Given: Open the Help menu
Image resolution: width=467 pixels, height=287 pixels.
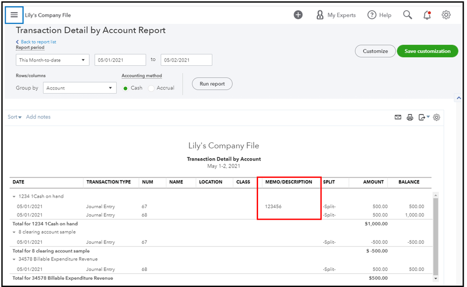Looking at the screenshot, I should (379, 15).
